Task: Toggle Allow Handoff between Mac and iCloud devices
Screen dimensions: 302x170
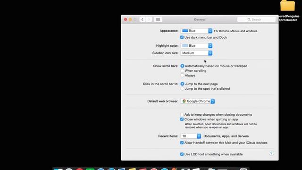Action: click(182, 143)
